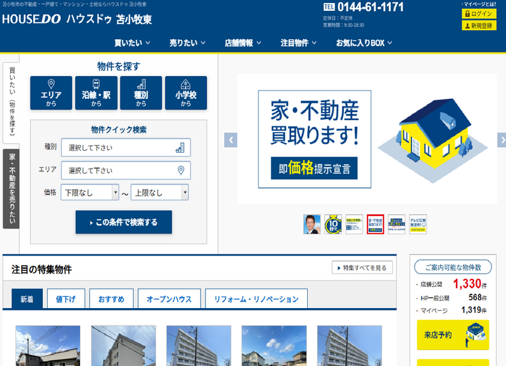Click the ログイン lock icon button
The image size is (506, 366).
click(x=479, y=13)
